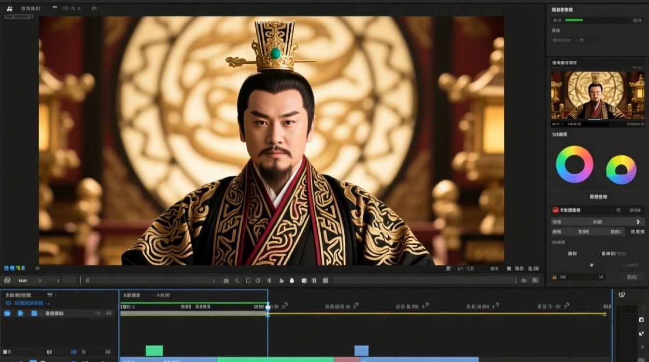Click the orange icon at the bottom of the right panel
This screenshot has width=649, height=362.
(555, 277)
